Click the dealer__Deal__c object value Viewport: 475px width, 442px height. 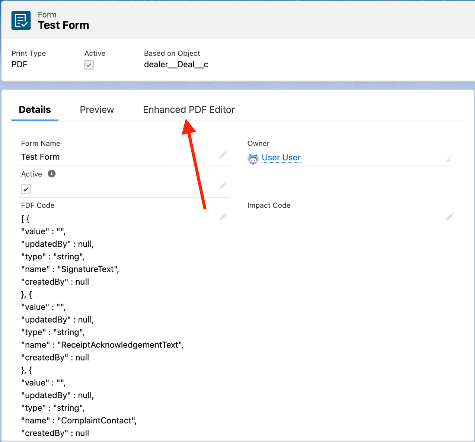pyautogui.click(x=176, y=64)
